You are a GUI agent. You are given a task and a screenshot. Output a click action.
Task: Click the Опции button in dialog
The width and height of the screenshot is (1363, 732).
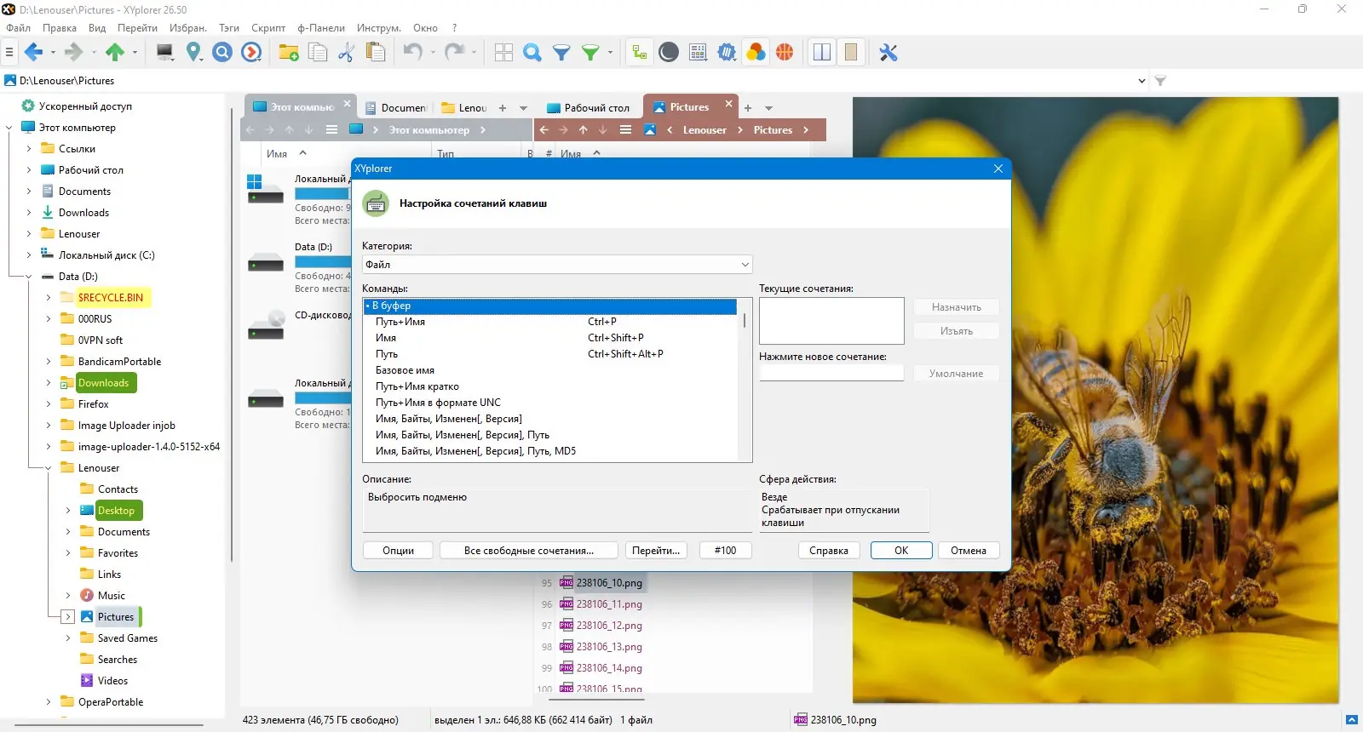(398, 551)
